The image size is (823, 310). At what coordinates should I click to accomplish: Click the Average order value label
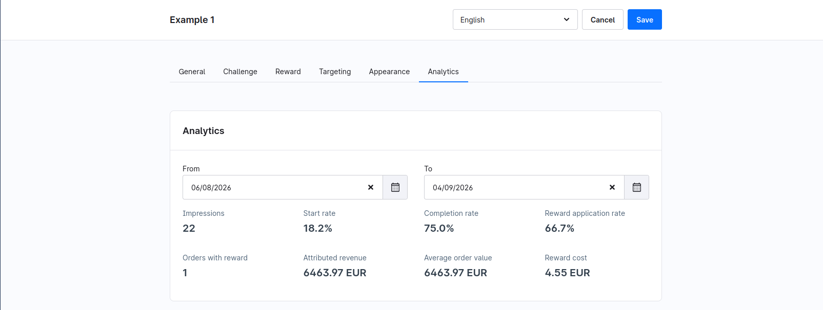coord(458,258)
